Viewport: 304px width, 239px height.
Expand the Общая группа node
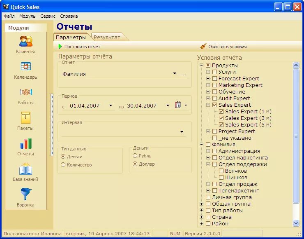click(201, 204)
